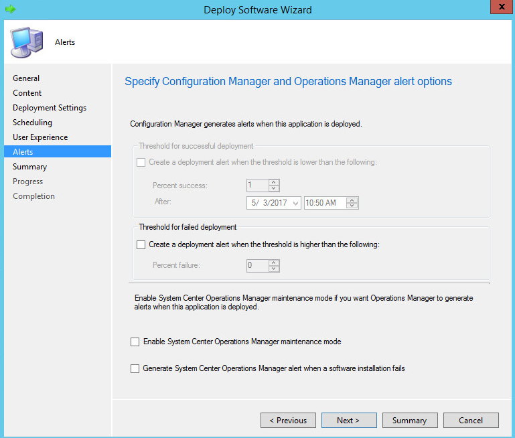The height and width of the screenshot is (438, 515).
Task: Click 'Threshold for successful deployment' group label
Action: tap(196, 146)
